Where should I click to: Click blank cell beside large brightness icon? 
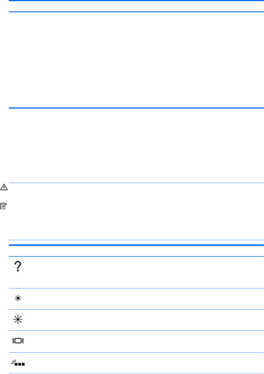click(x=142, y=320)
